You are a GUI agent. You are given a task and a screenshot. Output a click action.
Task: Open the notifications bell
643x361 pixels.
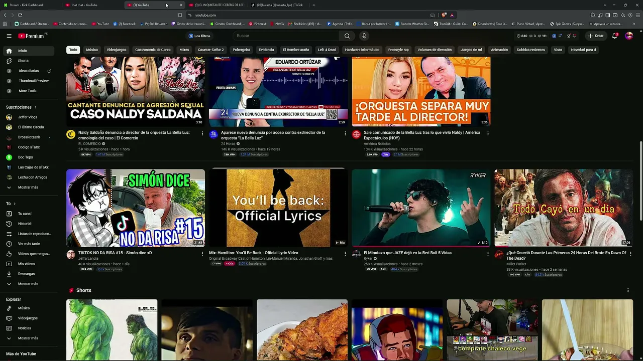[x=614, y=36]
